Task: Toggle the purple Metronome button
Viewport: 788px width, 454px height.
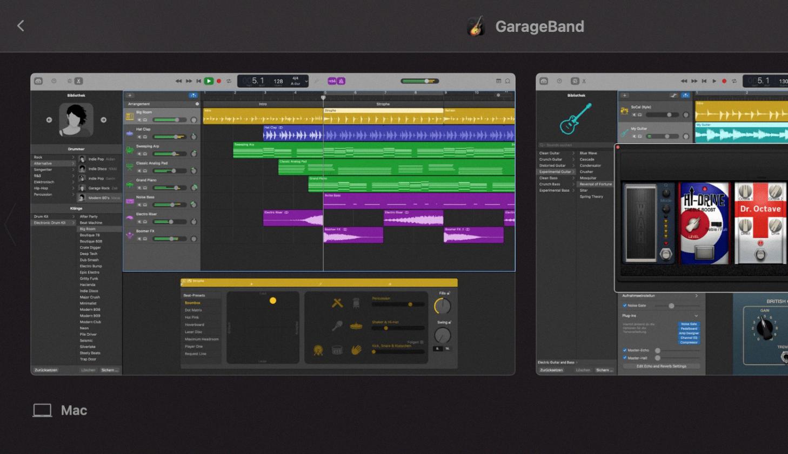Action: pyautogui.click(x=341, y=81)
